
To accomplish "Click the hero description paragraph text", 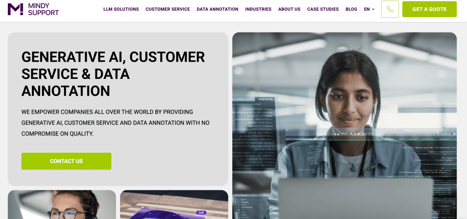I will pyautogui.click(x=115, y=123).
